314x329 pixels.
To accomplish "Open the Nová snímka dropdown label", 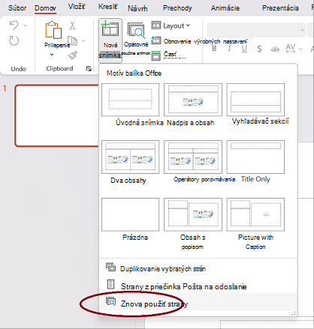I will pyautogui.click(x=110, y=55).
